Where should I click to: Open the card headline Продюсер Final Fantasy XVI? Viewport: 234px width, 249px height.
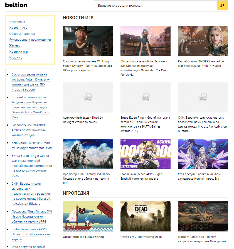(87, 179)
